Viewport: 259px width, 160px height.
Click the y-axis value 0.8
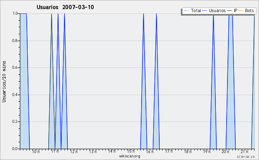[x=15, y=41]
